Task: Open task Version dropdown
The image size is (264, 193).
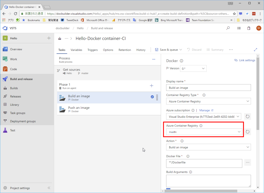Action: (193, 68)
